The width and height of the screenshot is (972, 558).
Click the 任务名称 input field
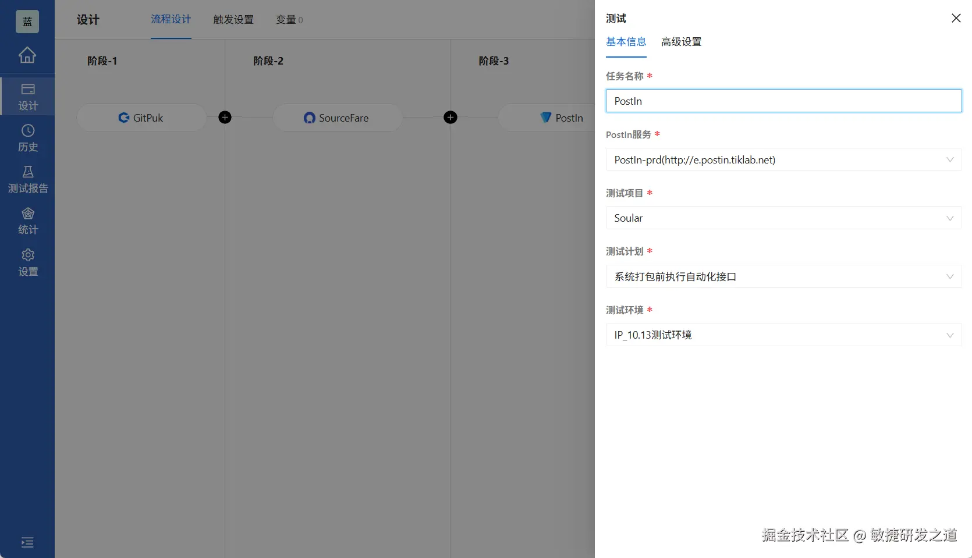pos(783,101)
